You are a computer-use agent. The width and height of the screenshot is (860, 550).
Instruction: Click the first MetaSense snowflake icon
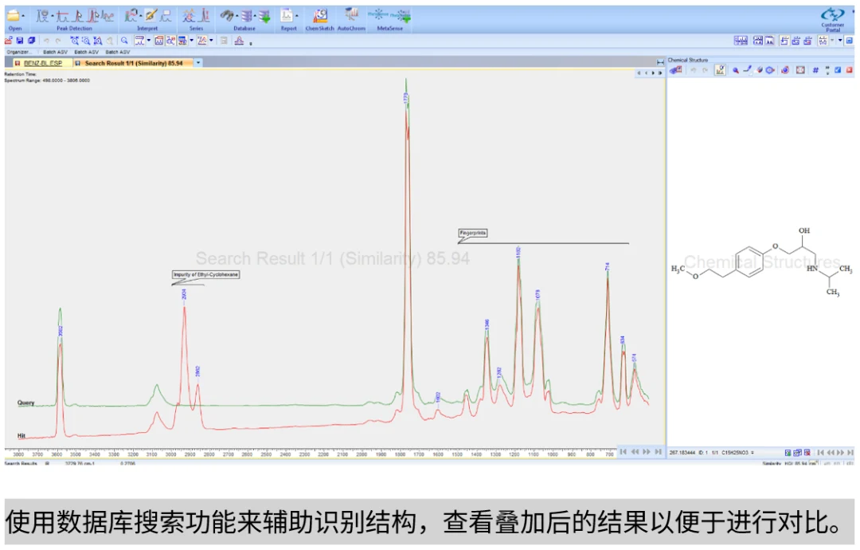point(378,15)
